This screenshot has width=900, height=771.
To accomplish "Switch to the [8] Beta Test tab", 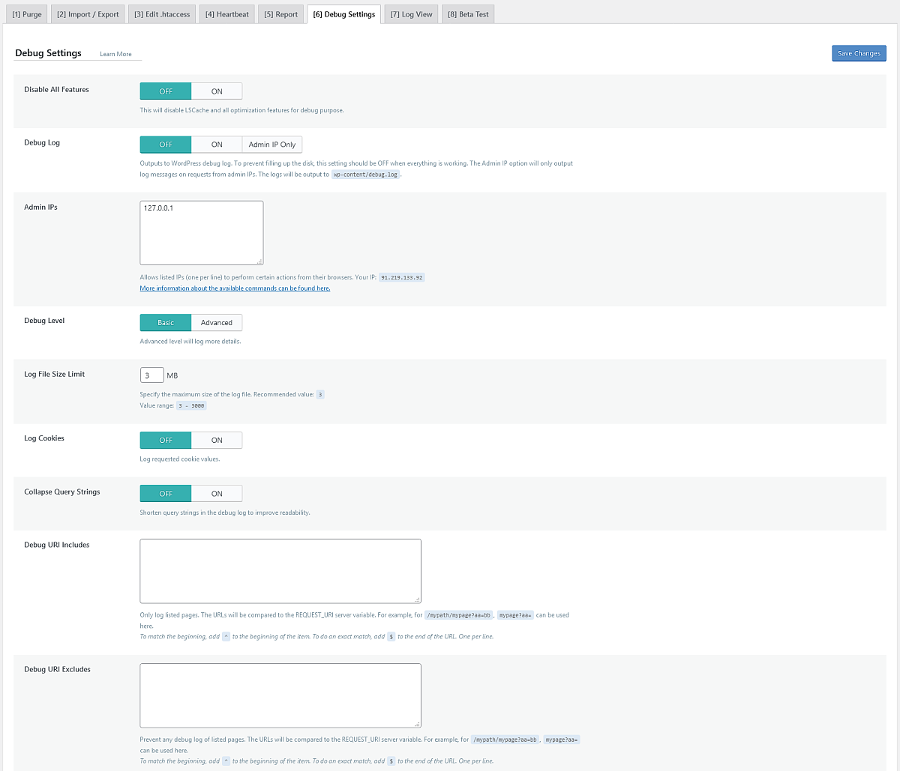I will [x=468, y=14].
